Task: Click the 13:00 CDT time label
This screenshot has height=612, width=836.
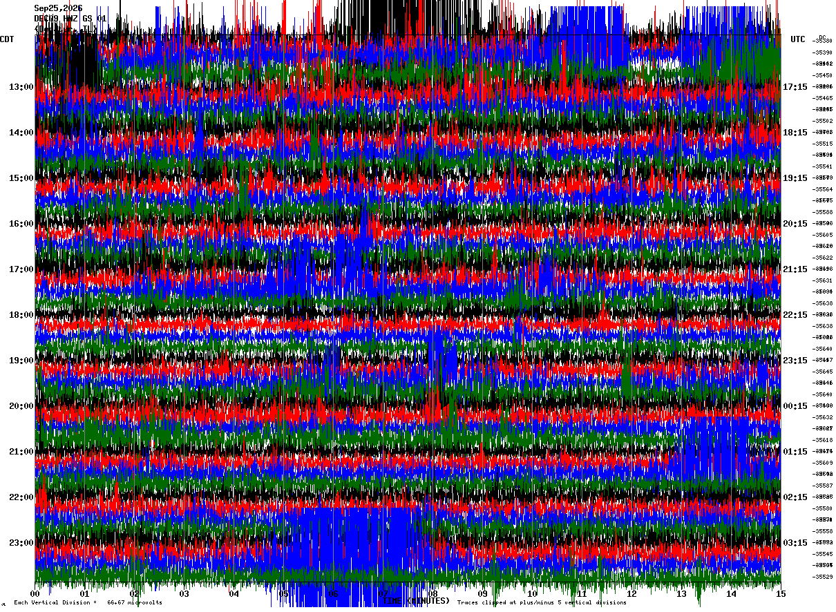Action: tap(21, 87)
